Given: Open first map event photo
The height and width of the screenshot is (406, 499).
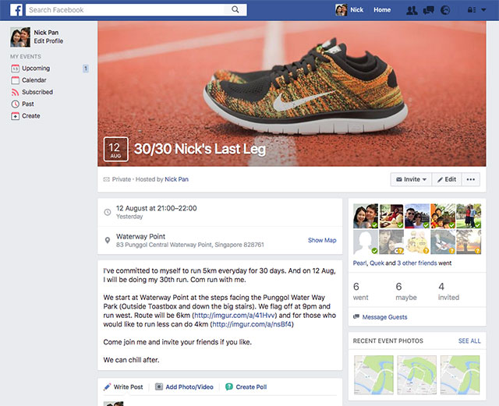Looking at the screenshot, I should click(373, 375).
